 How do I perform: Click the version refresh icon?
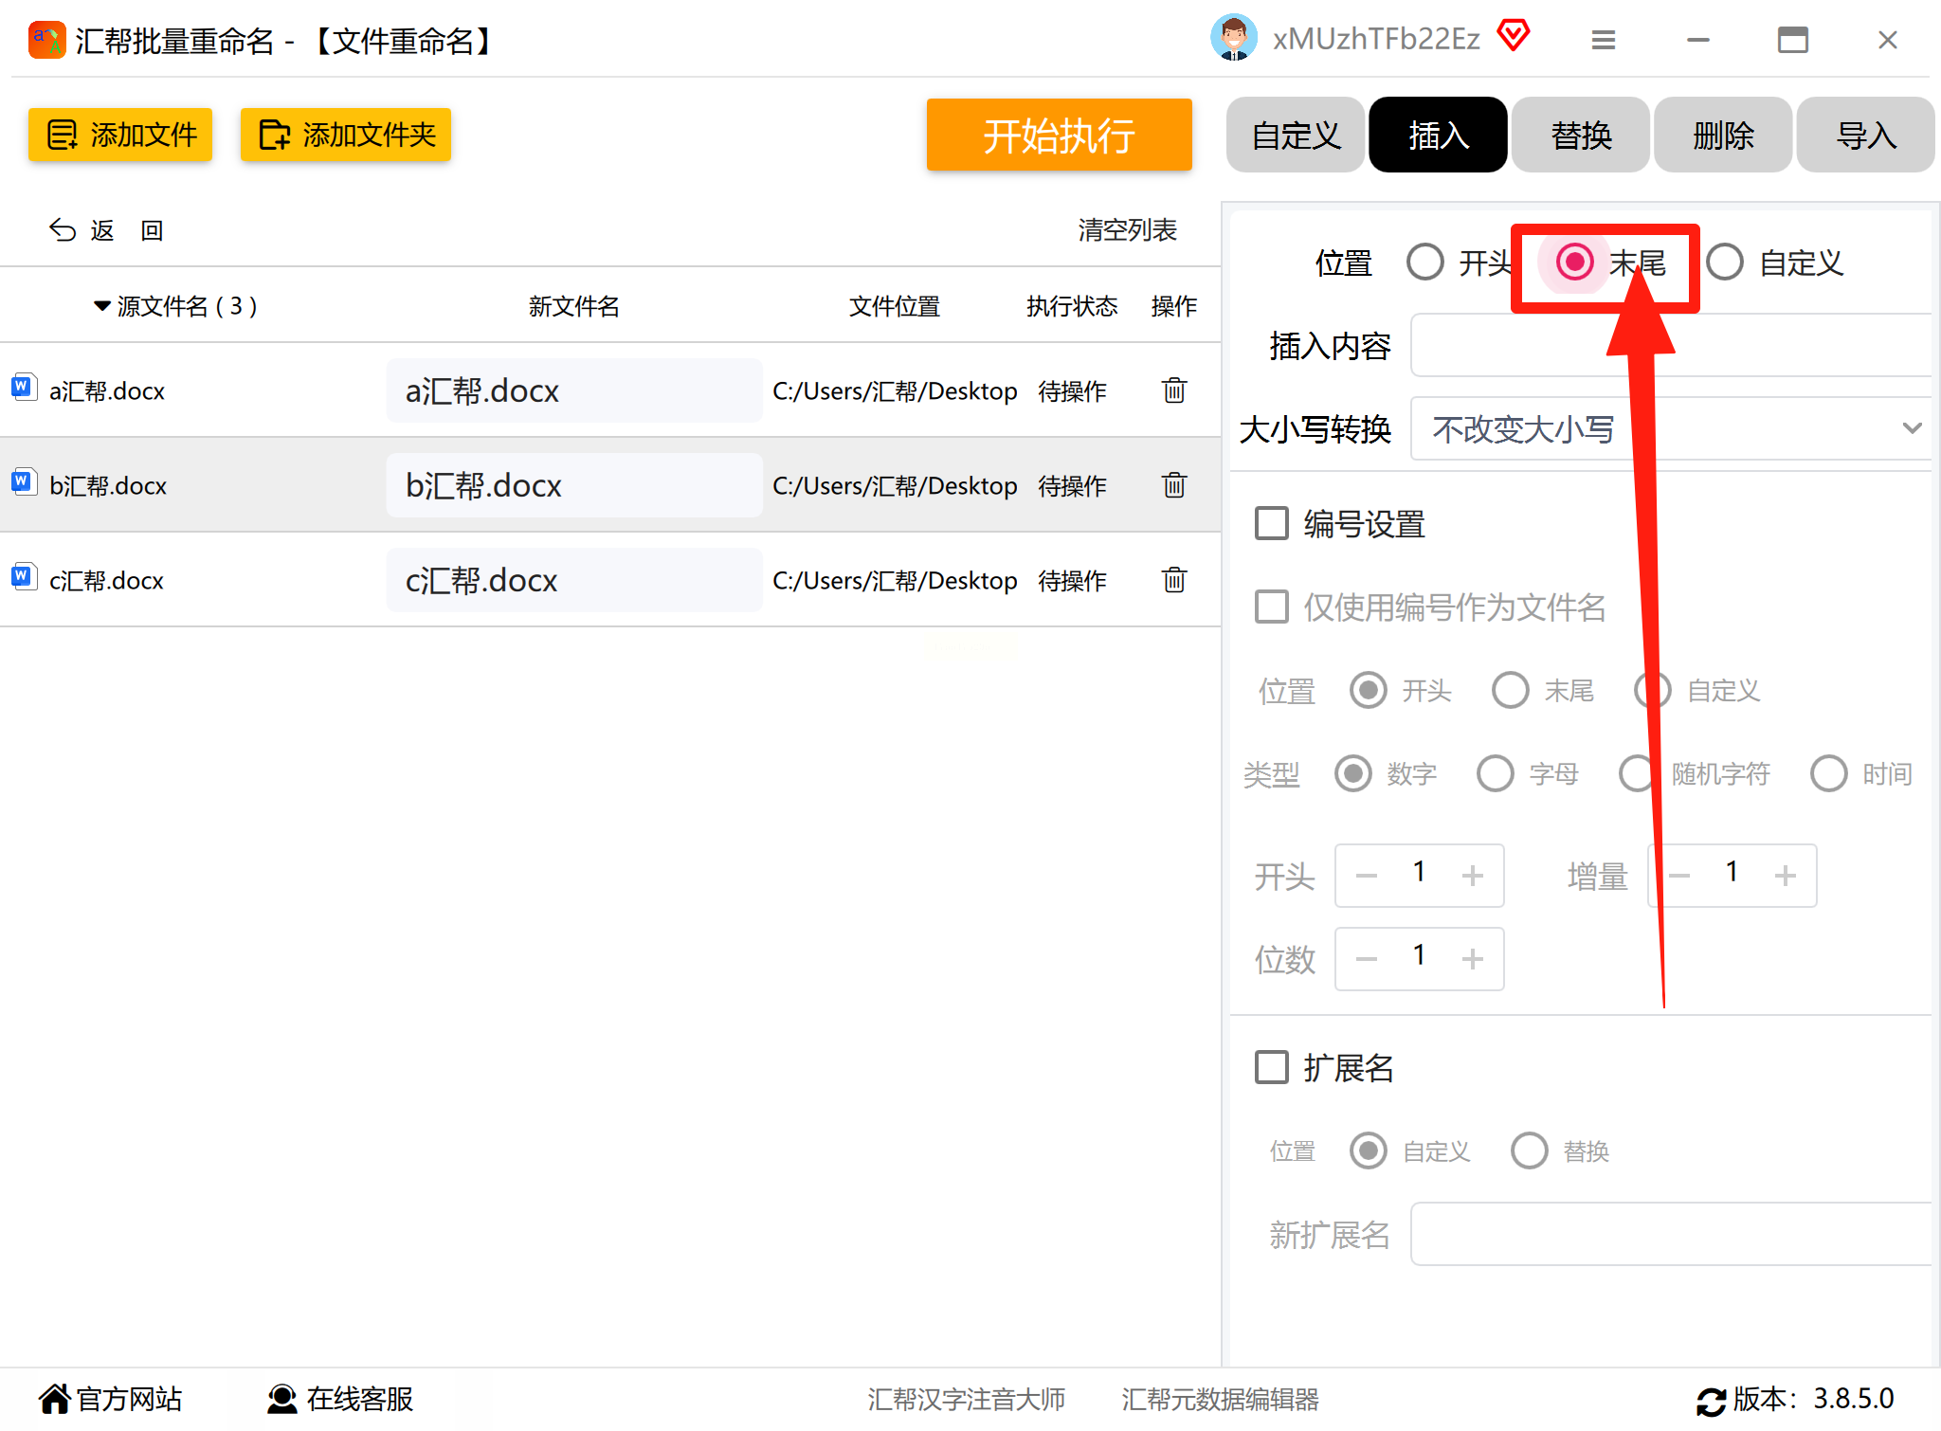(x=1711, y=1401)
